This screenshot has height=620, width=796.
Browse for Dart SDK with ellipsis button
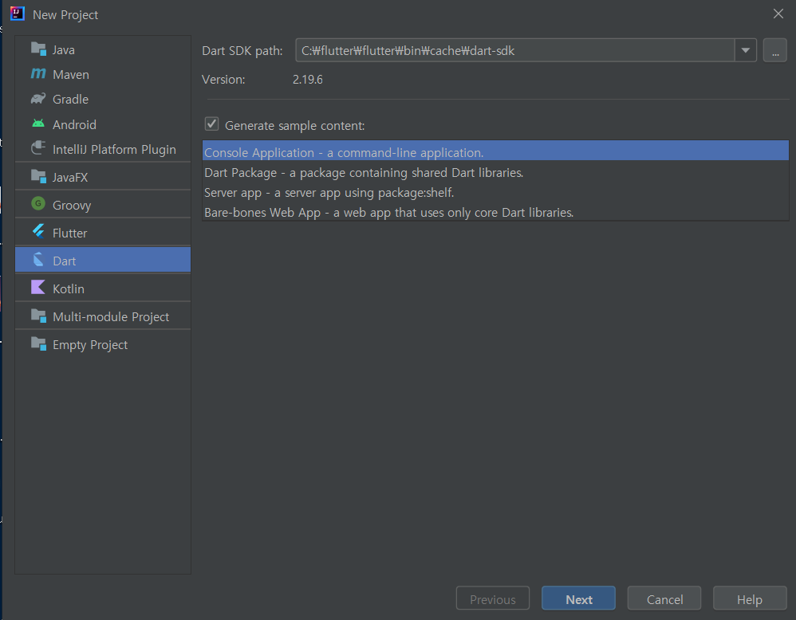pyautogui.click(x=774, y=50)
